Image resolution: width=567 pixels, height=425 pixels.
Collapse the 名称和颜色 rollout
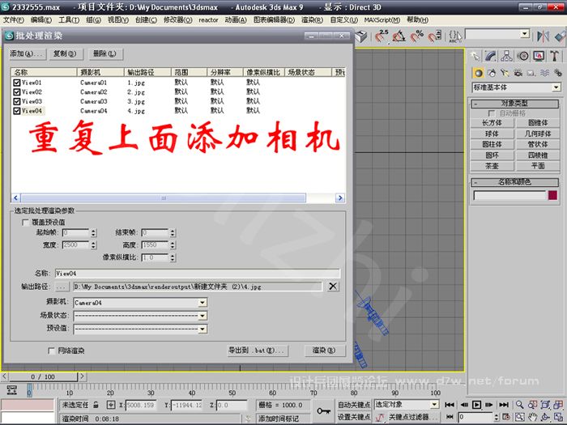point(514,182)
